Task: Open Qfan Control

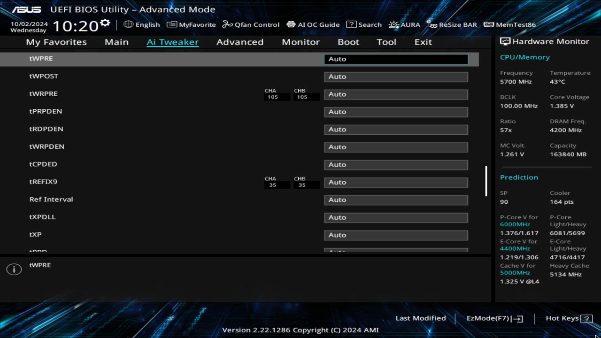Action: tap(251, 24)
